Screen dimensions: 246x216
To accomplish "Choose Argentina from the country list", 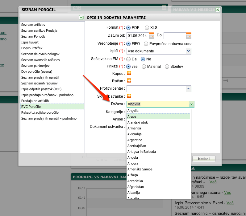I will [158, 140].
